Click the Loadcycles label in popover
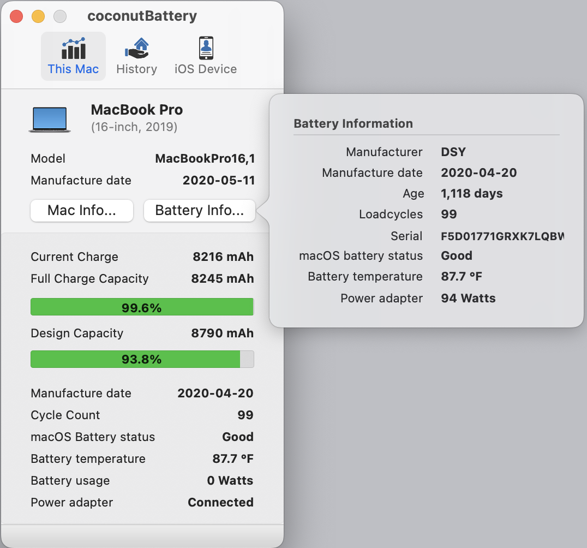 coord(391,215)
